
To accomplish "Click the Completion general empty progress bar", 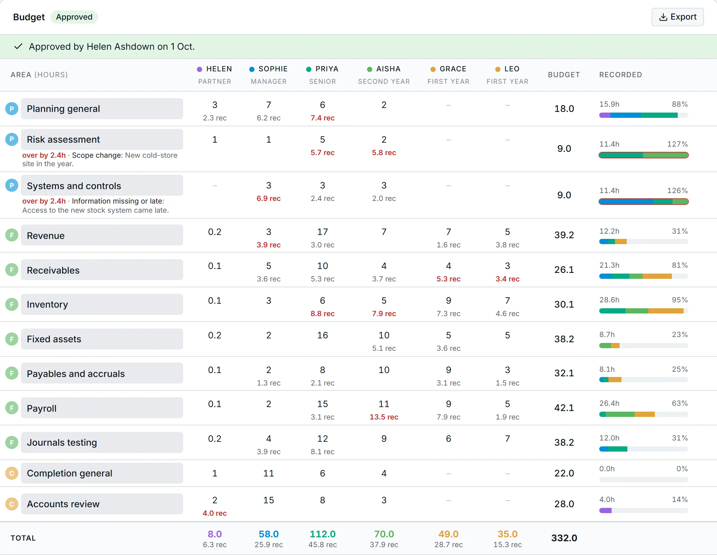I will pyautogui.click(x=643, y=480).
